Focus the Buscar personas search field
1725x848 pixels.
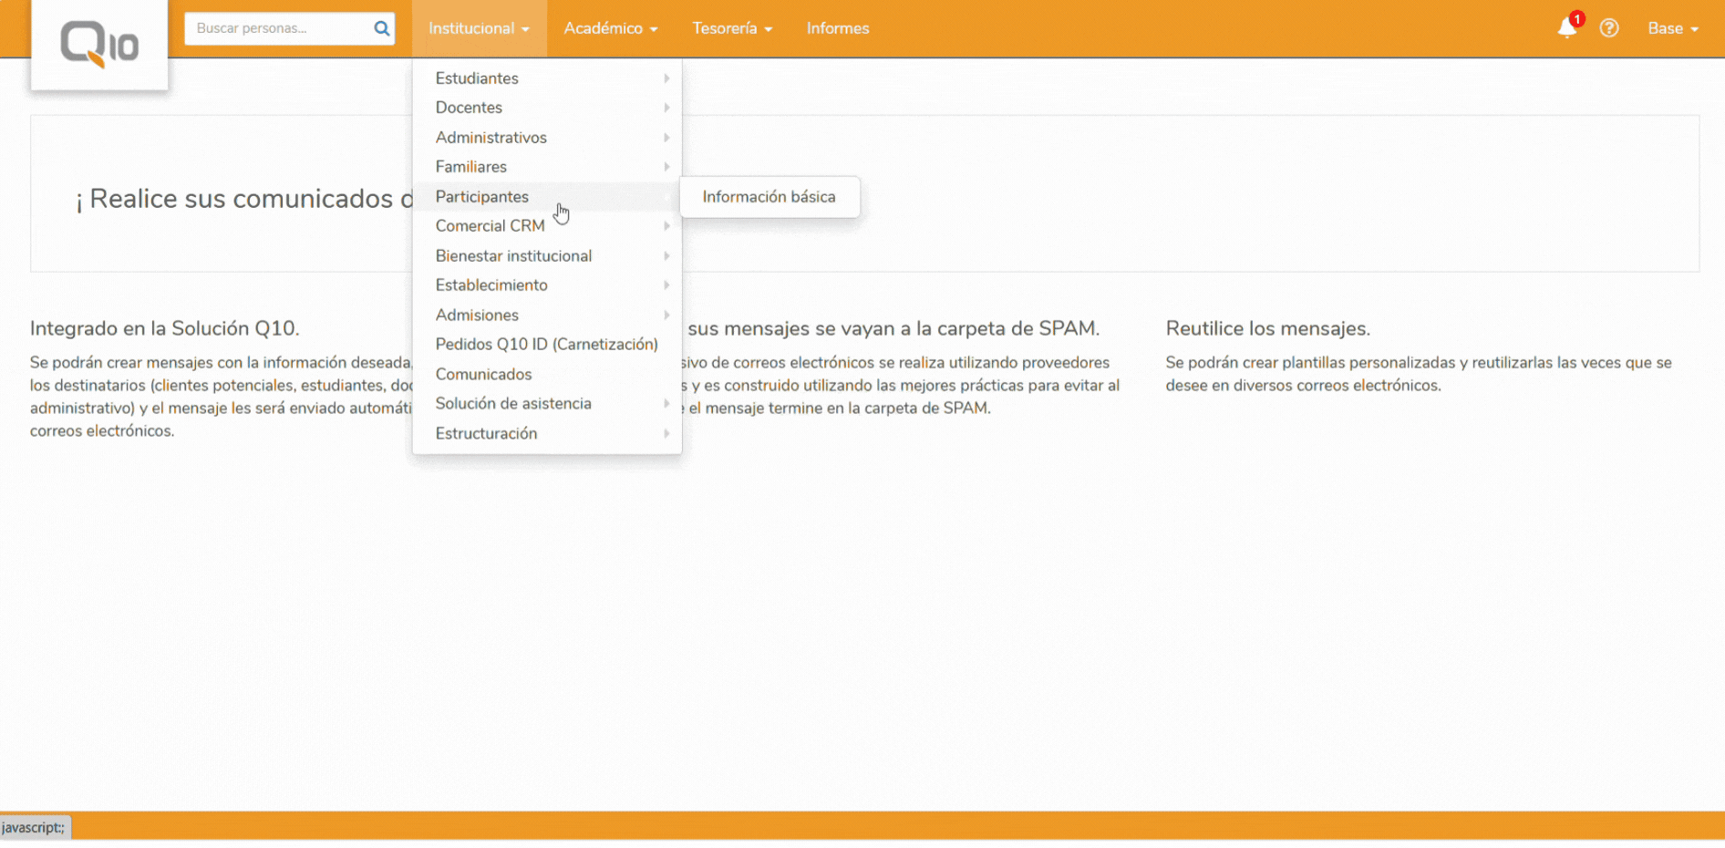(x=277, y=28)
